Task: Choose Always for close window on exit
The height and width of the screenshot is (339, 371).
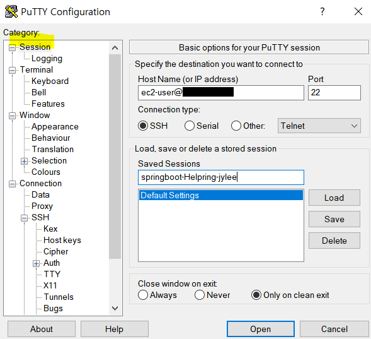Action: [x=143, y=295]
